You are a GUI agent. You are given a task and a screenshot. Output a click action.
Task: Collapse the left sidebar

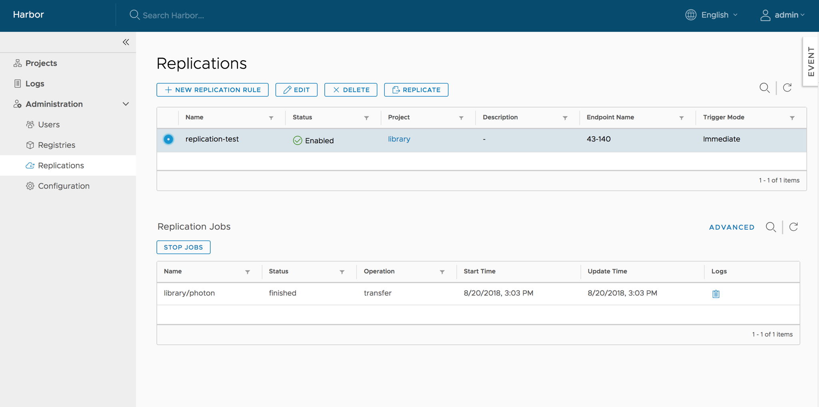coord(126,42)
